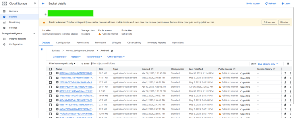Screen dimensions: 294x118
Task: Open the column display options icon
Action: point(287,64)
